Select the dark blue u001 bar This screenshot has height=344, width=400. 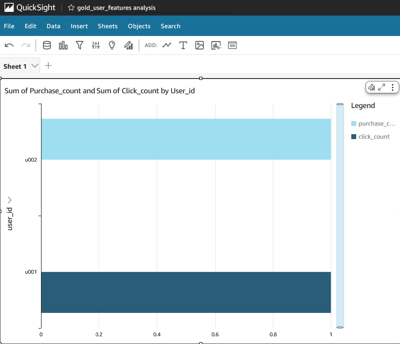pos(186,292)
